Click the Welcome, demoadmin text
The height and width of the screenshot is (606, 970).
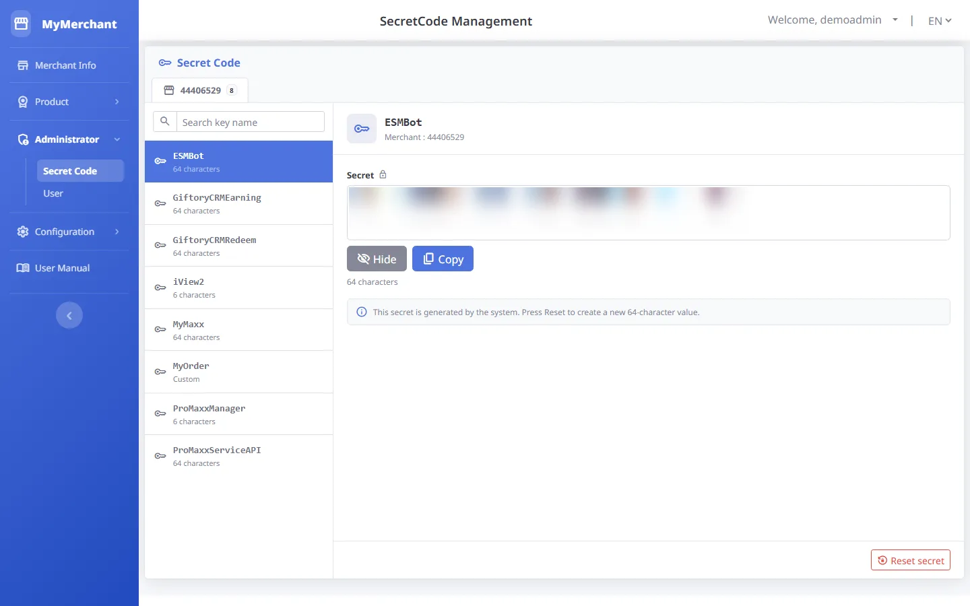coord(825,20)
